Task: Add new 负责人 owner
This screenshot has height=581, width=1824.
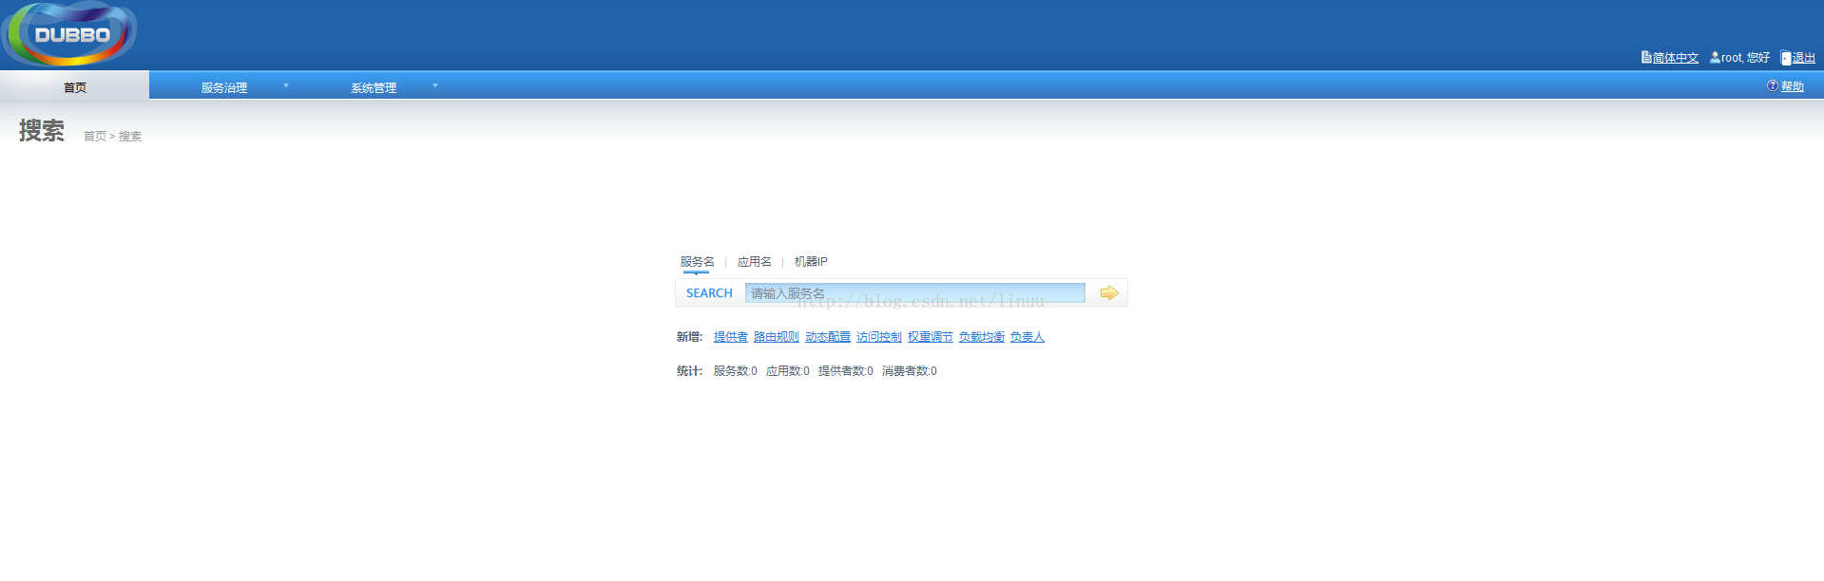Action: click(1027, 337)
